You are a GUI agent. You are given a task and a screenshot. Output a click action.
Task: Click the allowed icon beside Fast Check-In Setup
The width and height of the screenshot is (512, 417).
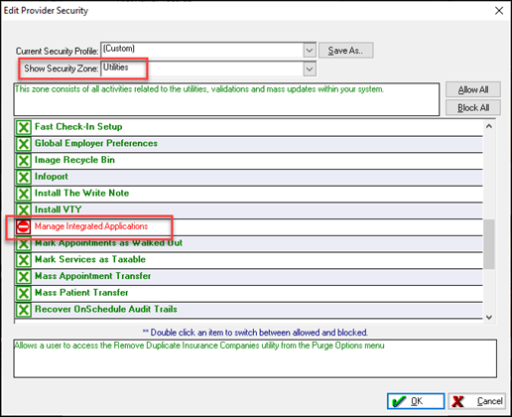coord(23,127)
